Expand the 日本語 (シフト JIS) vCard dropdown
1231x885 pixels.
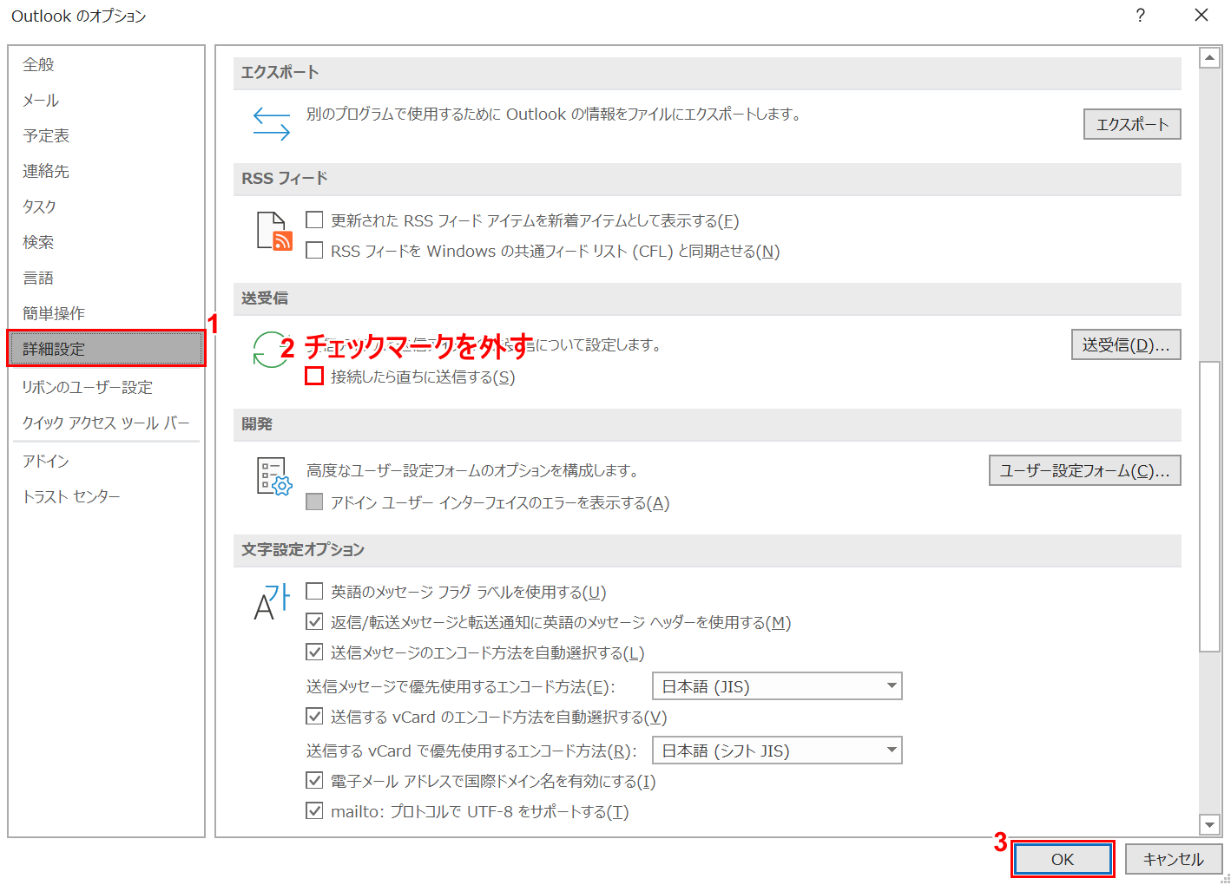tap(776, 751)
